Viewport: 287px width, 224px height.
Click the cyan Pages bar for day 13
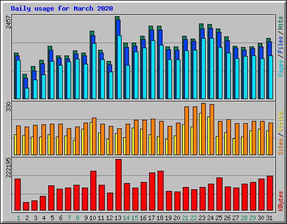119,67
